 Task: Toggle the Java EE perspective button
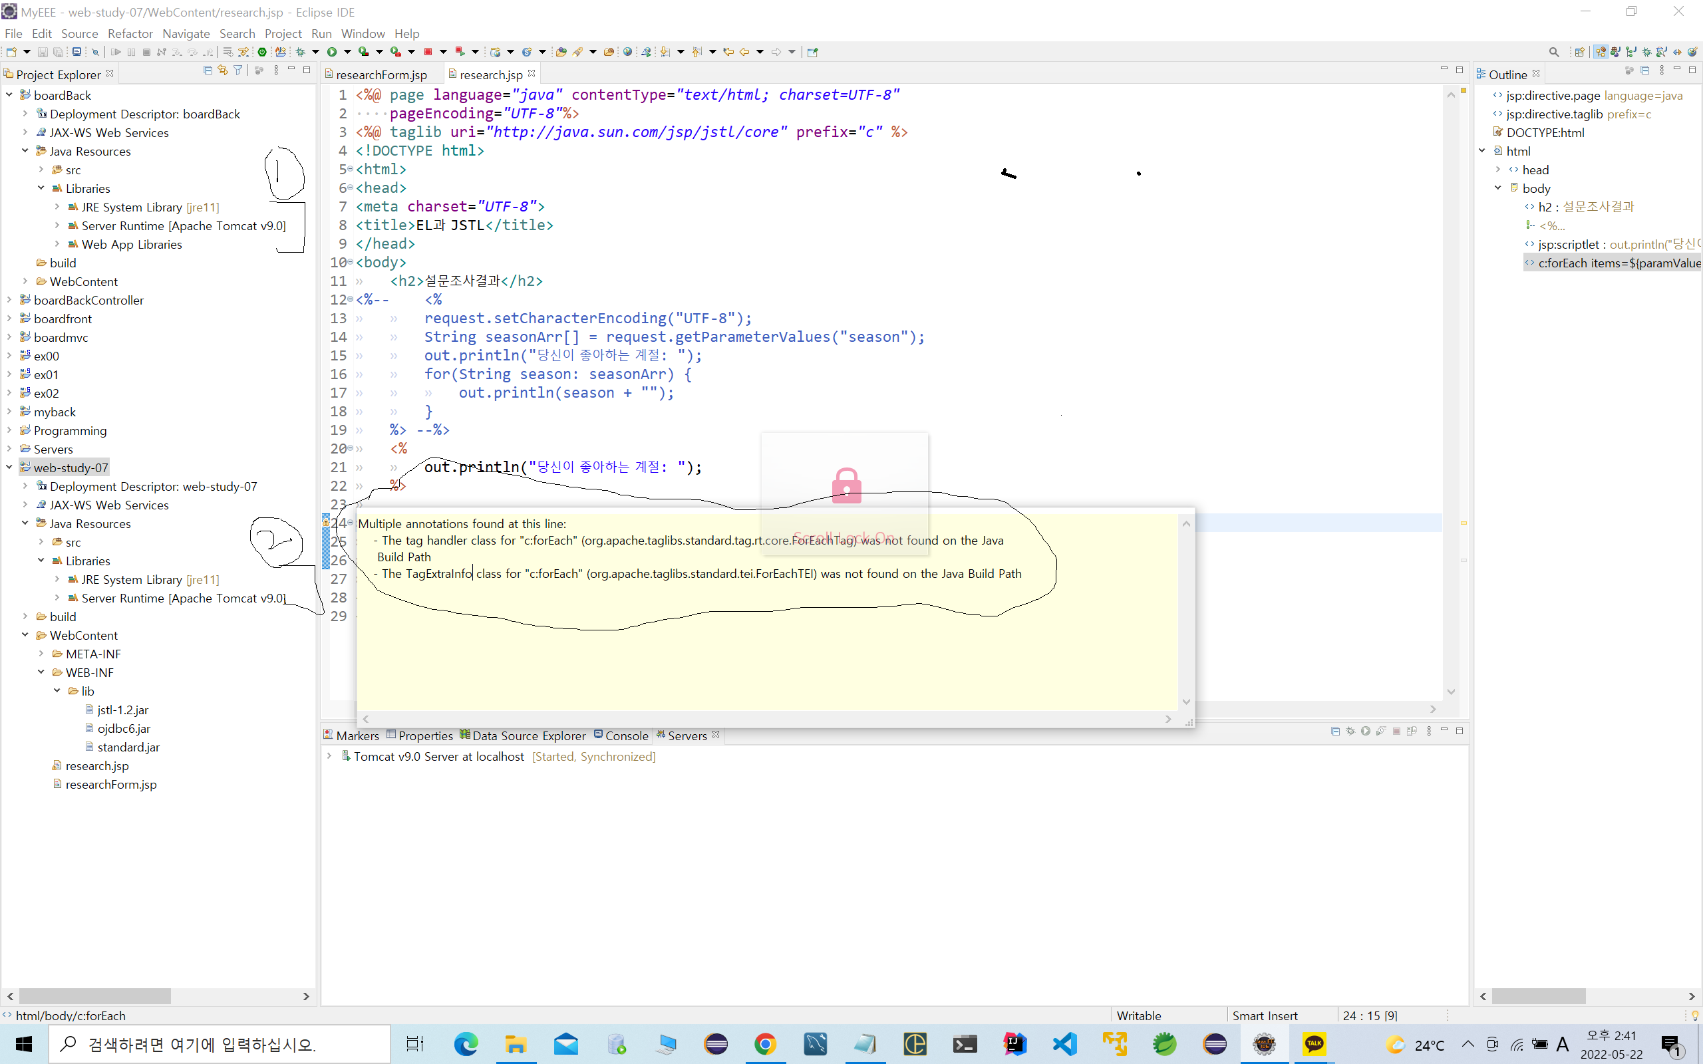1601,52
